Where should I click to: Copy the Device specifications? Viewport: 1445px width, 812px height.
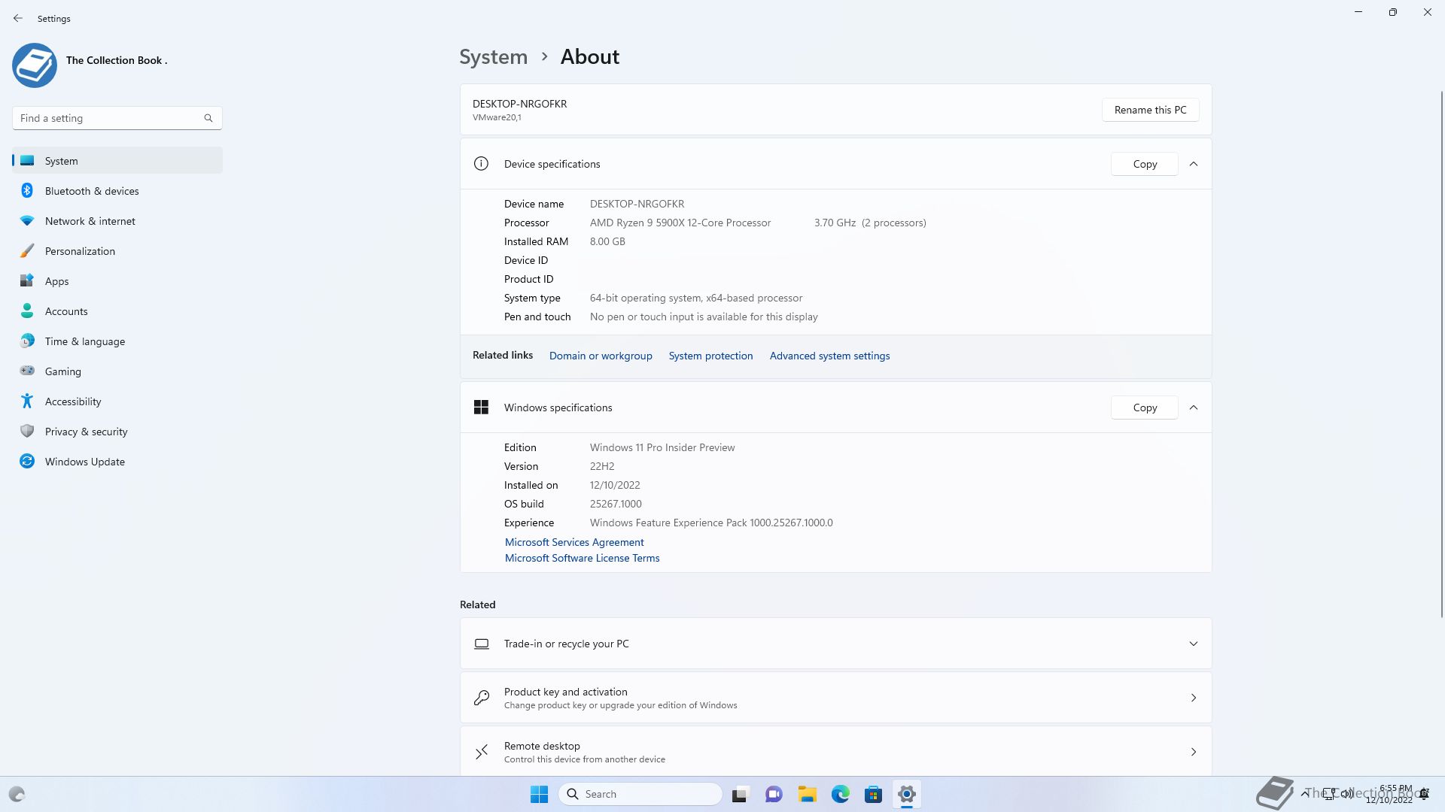(x=1144, y=164)
